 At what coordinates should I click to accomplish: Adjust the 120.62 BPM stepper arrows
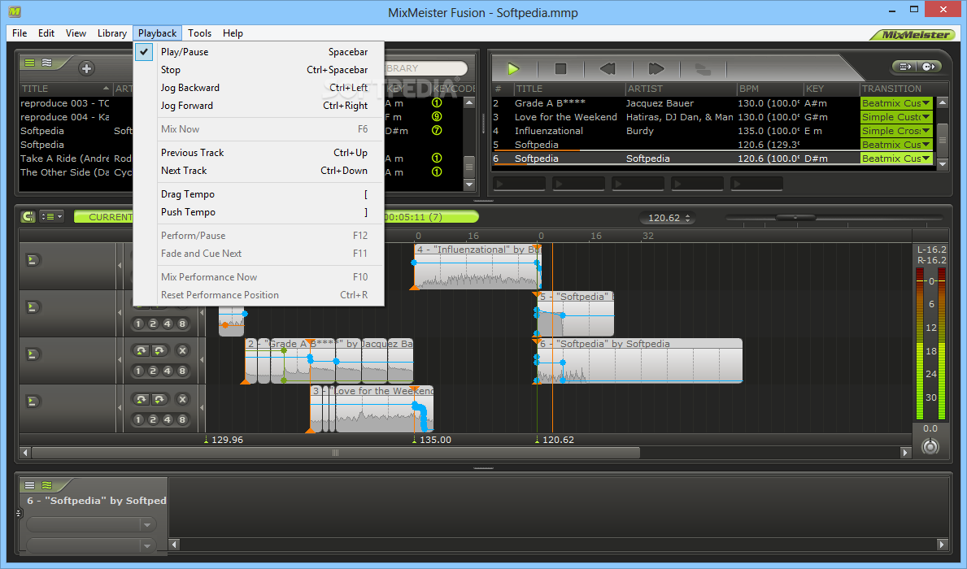click(x=687, y=218)
